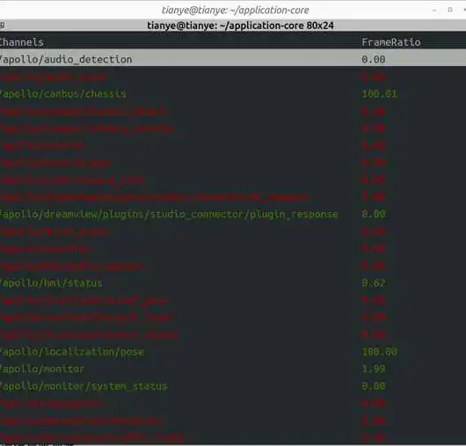The image size is (466, 446).
Task: Select the /apollo/monitor/system_status channel
Action: pyautogui.click(x=84, y=386)
